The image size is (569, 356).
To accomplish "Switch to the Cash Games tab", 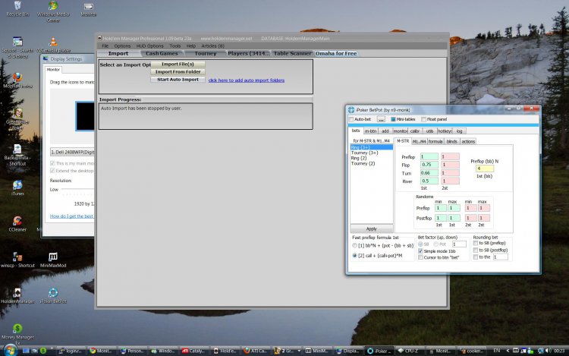I will click(x=162, y=53).
